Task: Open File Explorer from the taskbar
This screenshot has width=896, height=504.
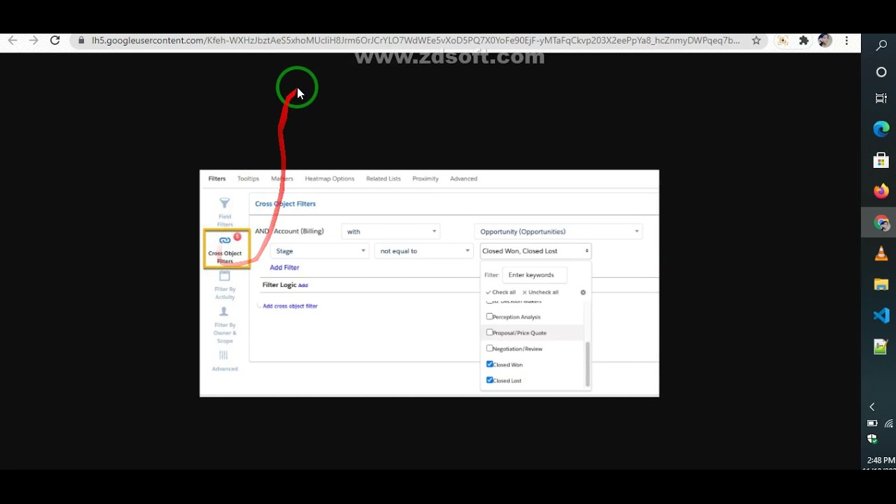Action: coord(881,285)
